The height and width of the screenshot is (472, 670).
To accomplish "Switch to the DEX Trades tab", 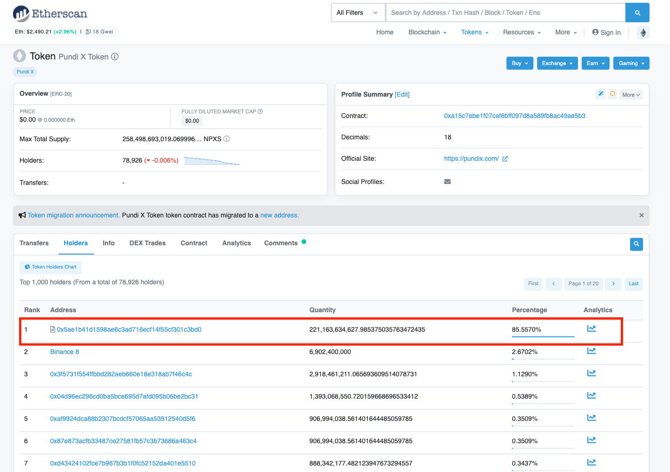I will coord(147,243).
